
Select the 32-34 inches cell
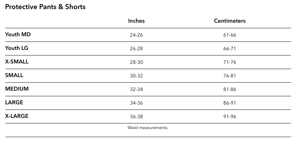click(136, 90)
